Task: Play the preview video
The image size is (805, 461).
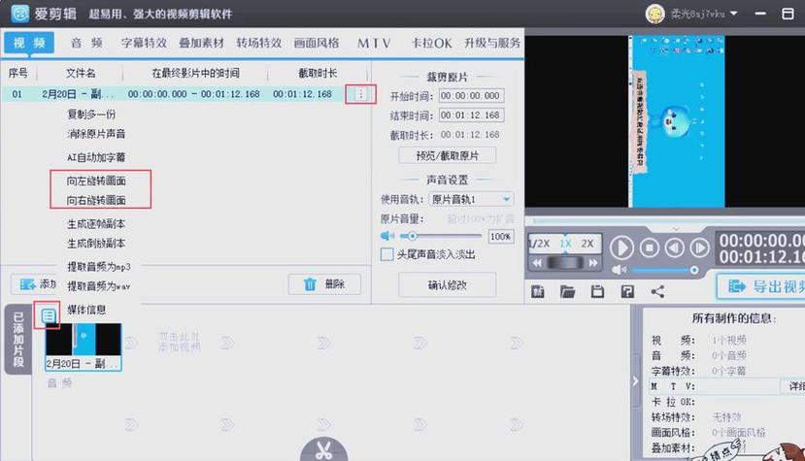Action: (x=621, y=247)
